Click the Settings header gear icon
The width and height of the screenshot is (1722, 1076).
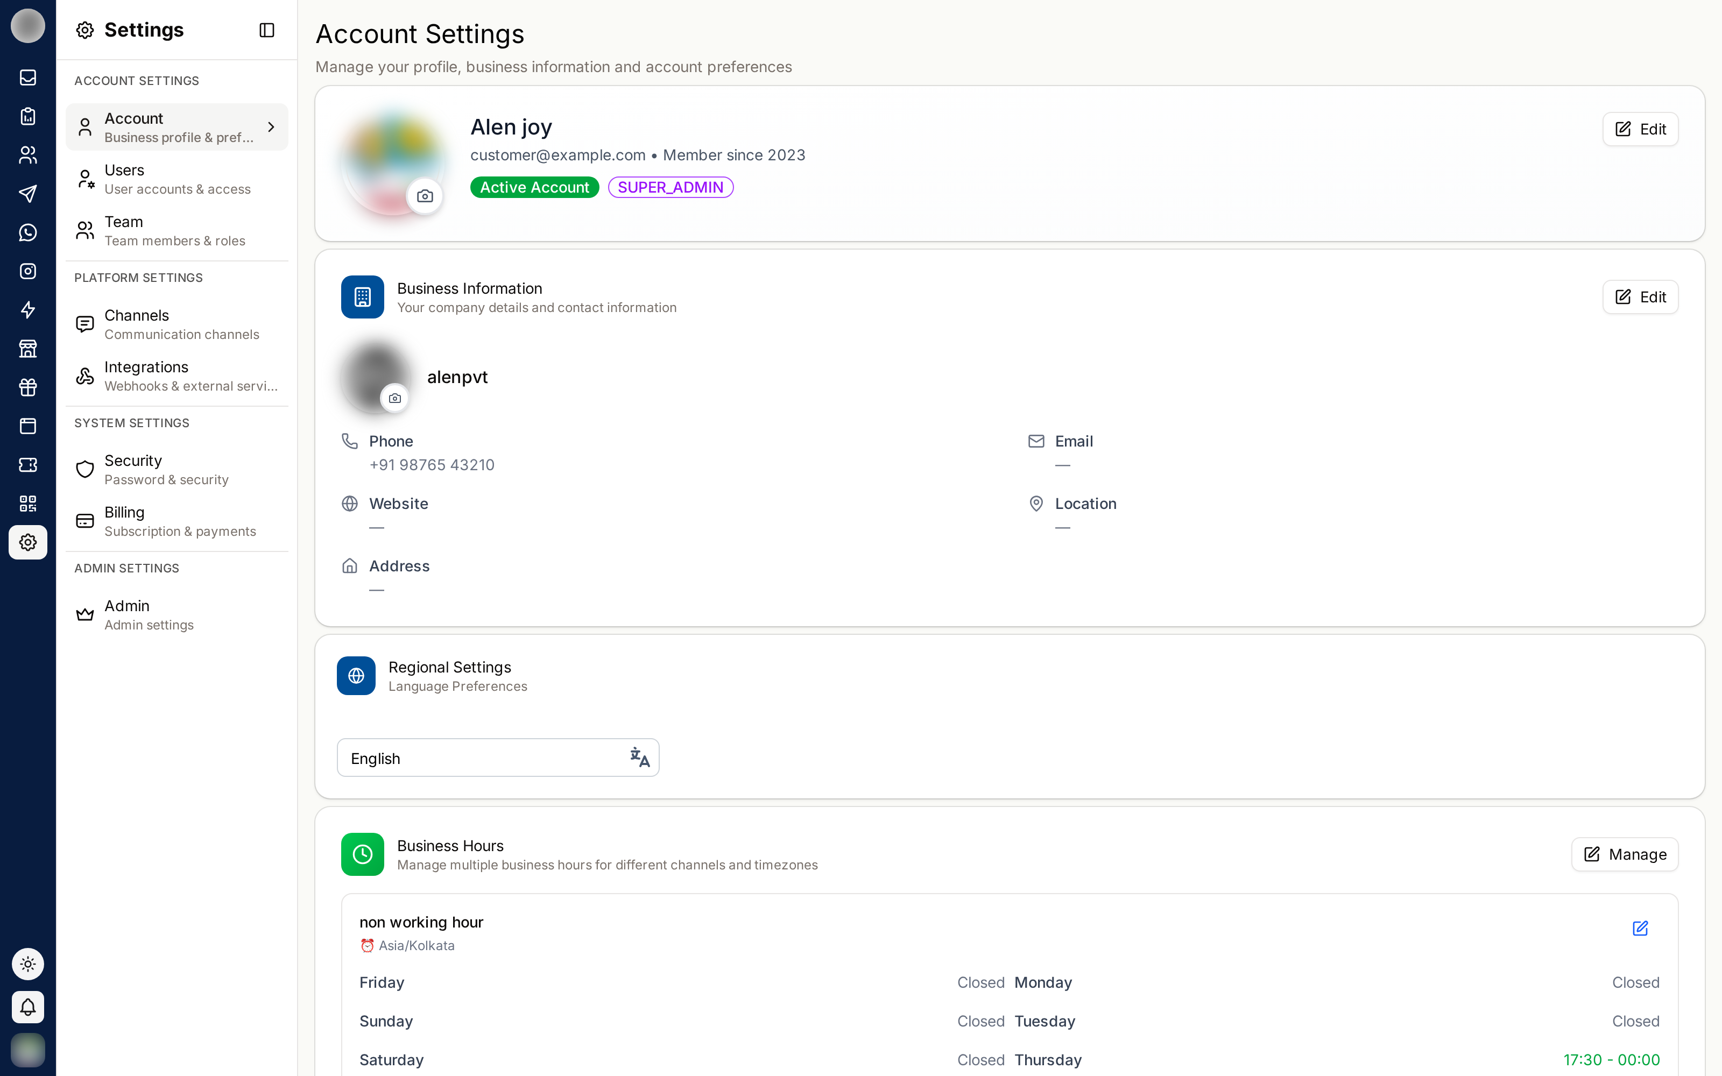(84, 30)
